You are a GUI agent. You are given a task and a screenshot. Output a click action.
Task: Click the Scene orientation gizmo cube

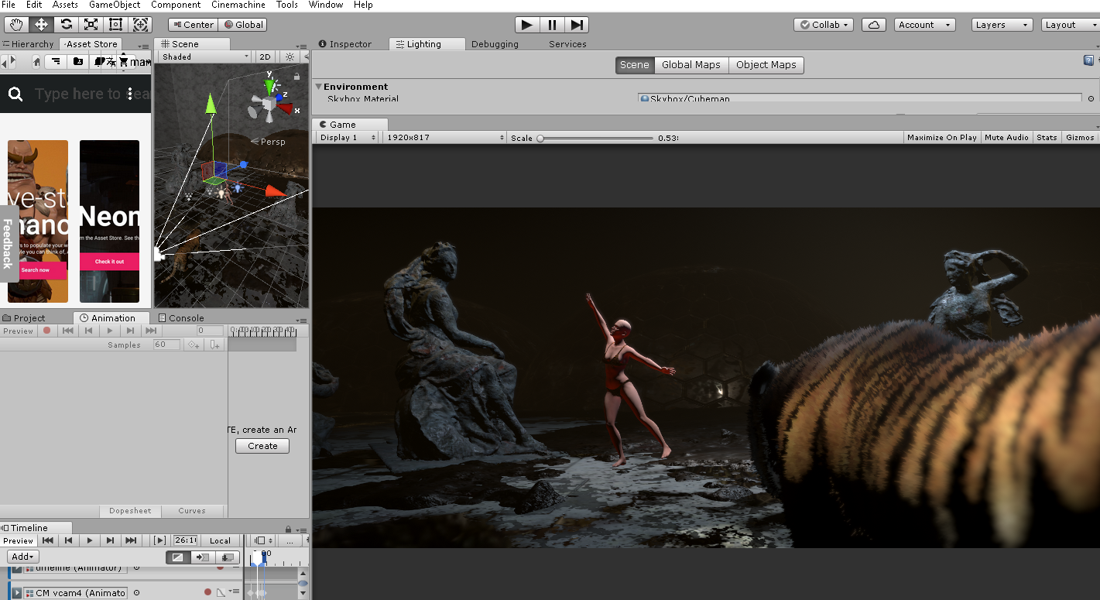(x=270, y=104)
